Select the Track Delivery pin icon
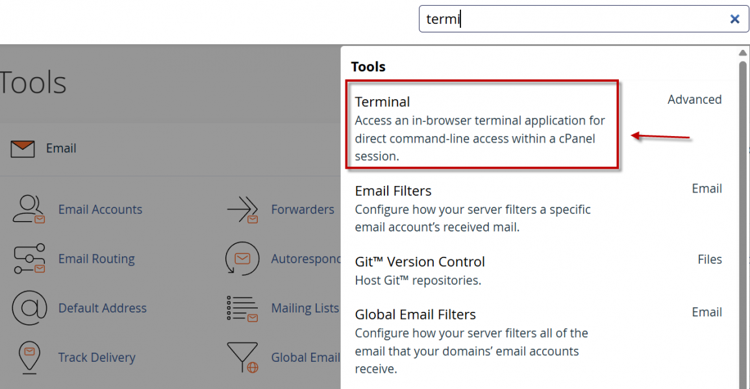Screen dimensions: 750x389 coord(29,357)
